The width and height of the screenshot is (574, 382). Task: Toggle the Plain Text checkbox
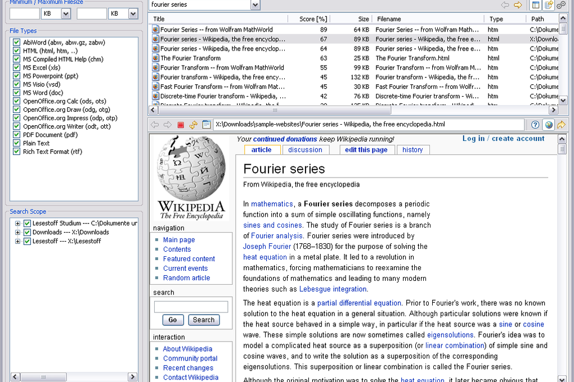pyautogui.click(x=16, y=143)
